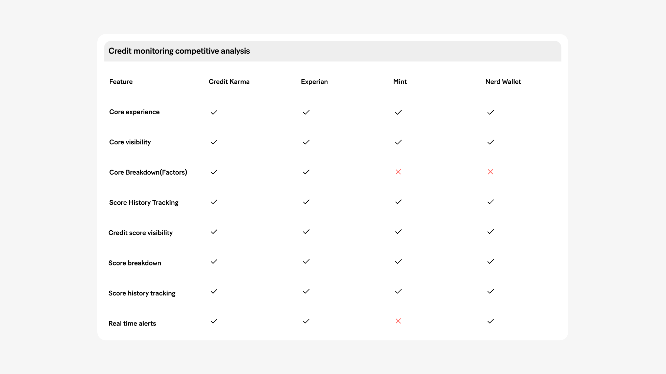Select the Mint column header
Screen dimensions: 666x374
click(x=400, y=82)
